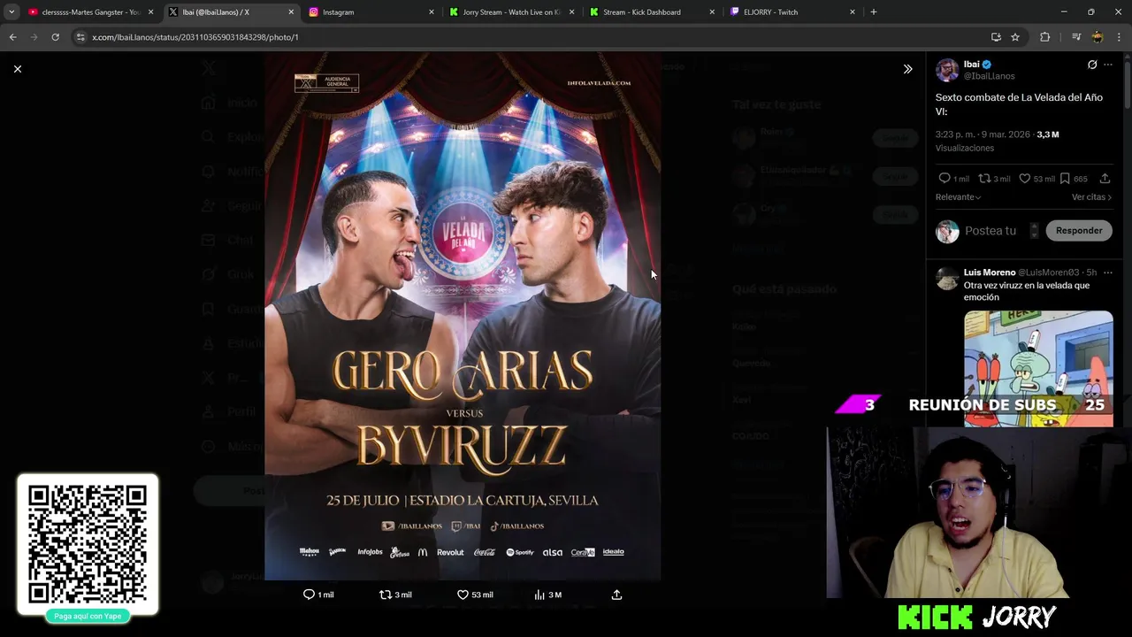The height and width of the screenshot is (637, 1132).
Task: View site information icon in address bar
Action: 80,37
